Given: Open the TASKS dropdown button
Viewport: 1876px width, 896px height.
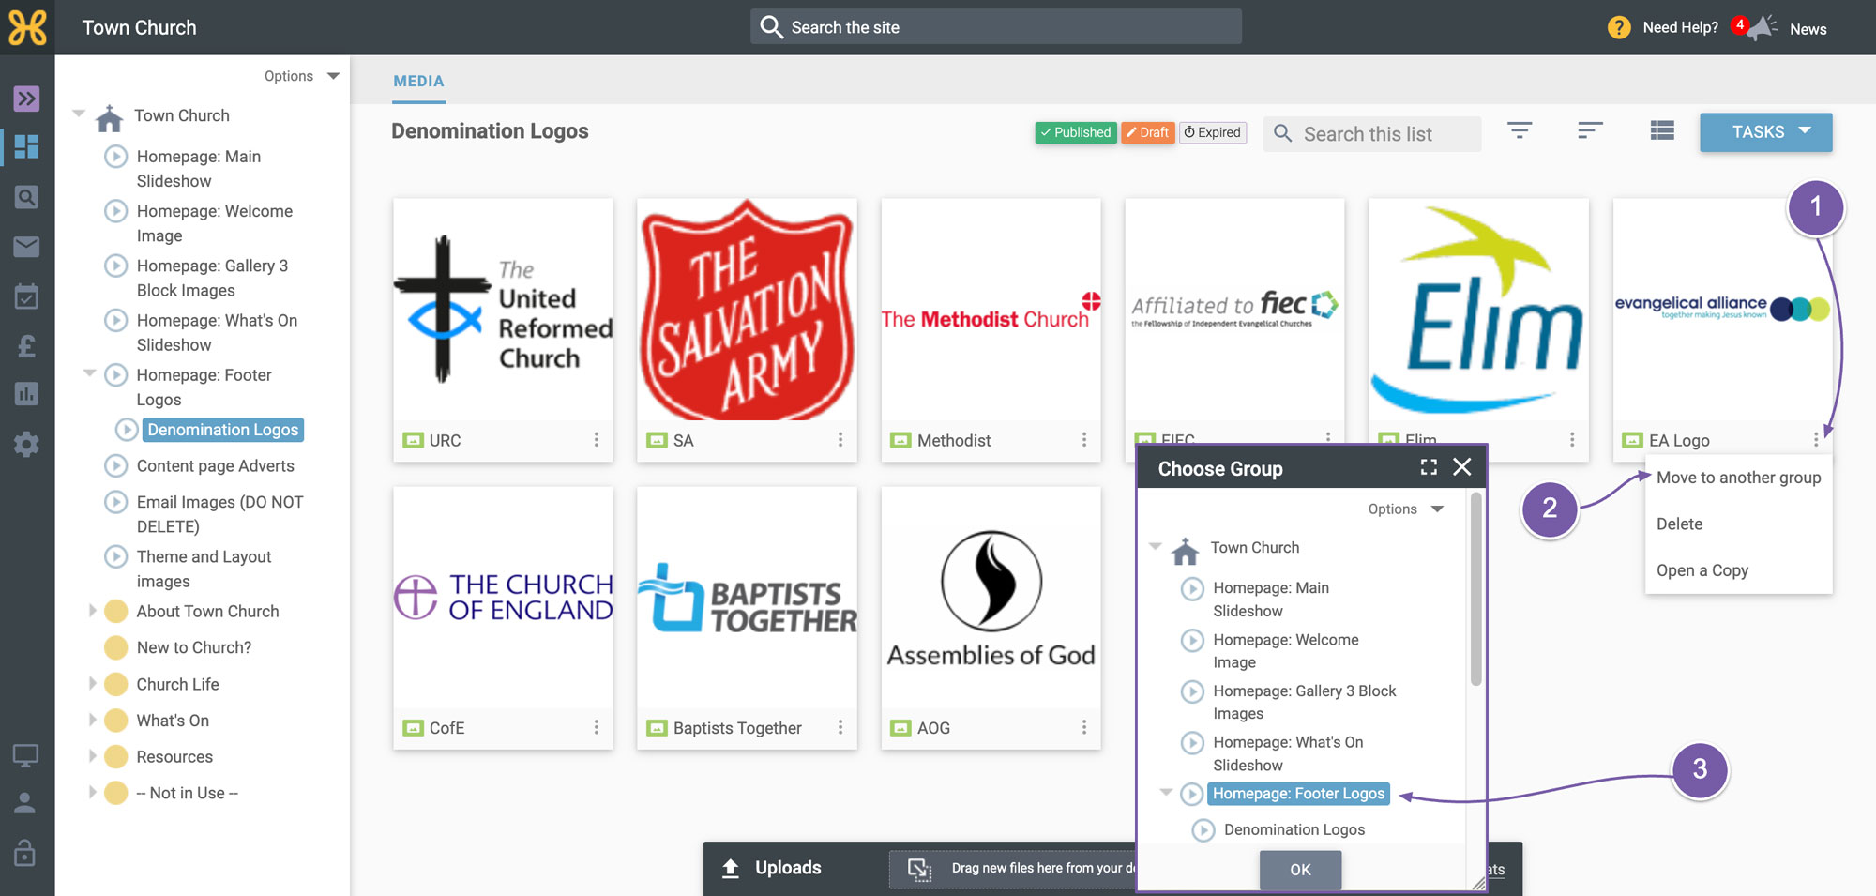Looking at the screenshot, I should (1766, 132).
